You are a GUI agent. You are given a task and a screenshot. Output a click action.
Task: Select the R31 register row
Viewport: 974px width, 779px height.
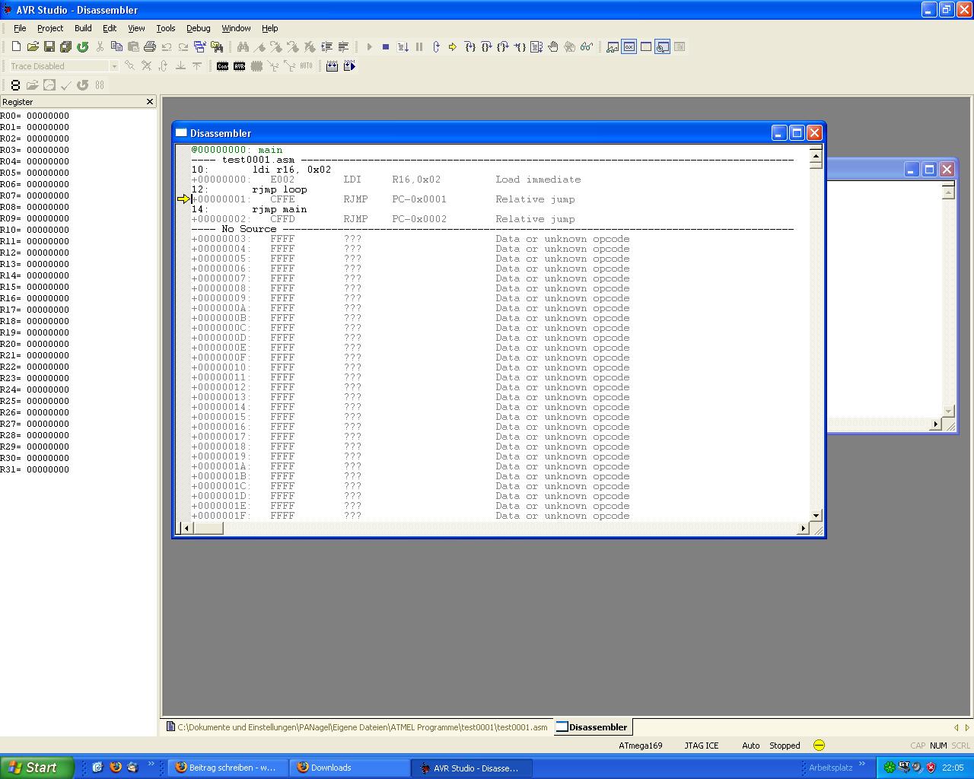pyautogui.click(x=35, y=469)
